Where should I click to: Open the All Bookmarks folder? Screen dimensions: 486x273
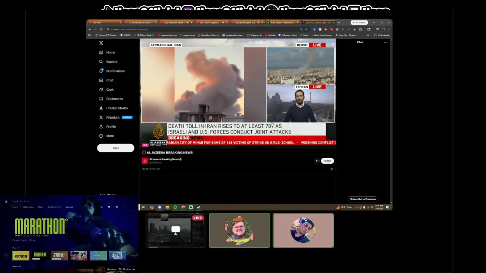point(382,35)
